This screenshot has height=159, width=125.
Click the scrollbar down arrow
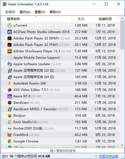[x=122, y=145]
